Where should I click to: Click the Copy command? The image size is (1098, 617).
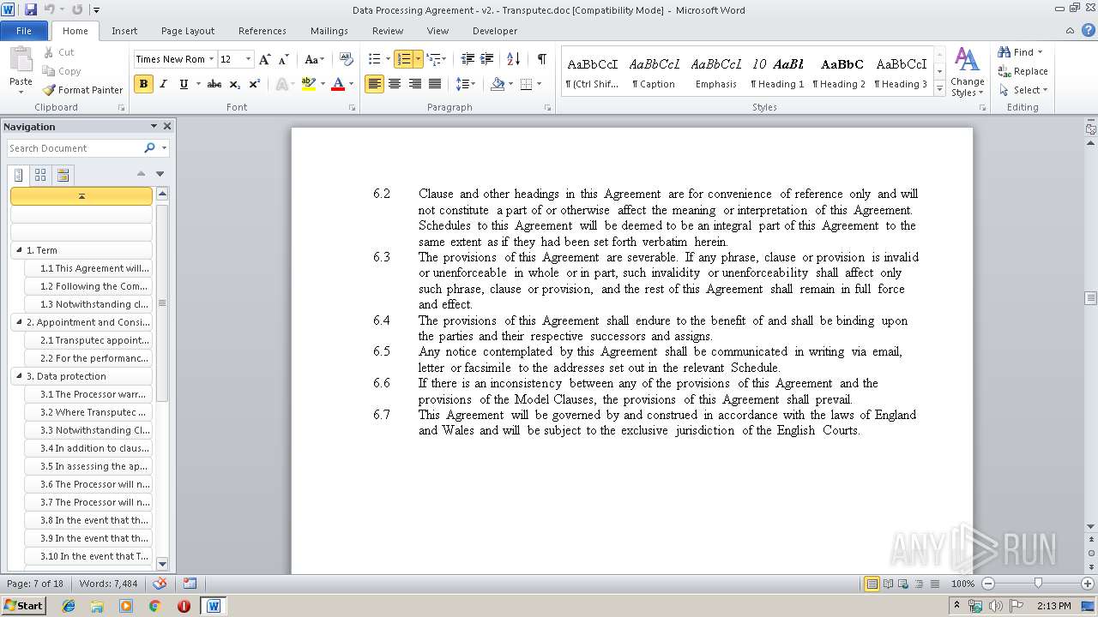click(61, 71)
